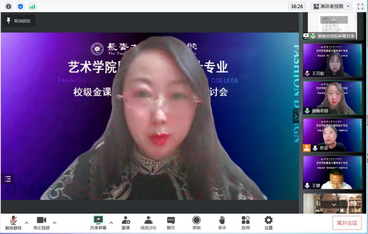Click 谢楠老师's green microphone icon
The height and width of the screenshot is (234, 368).
[307, 111]
